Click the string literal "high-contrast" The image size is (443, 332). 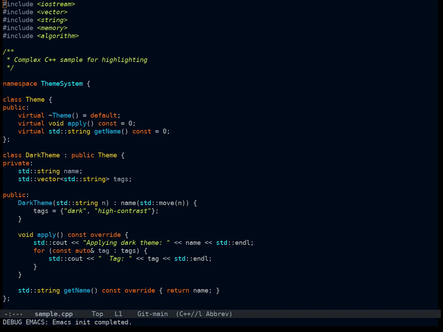point(123,211)
